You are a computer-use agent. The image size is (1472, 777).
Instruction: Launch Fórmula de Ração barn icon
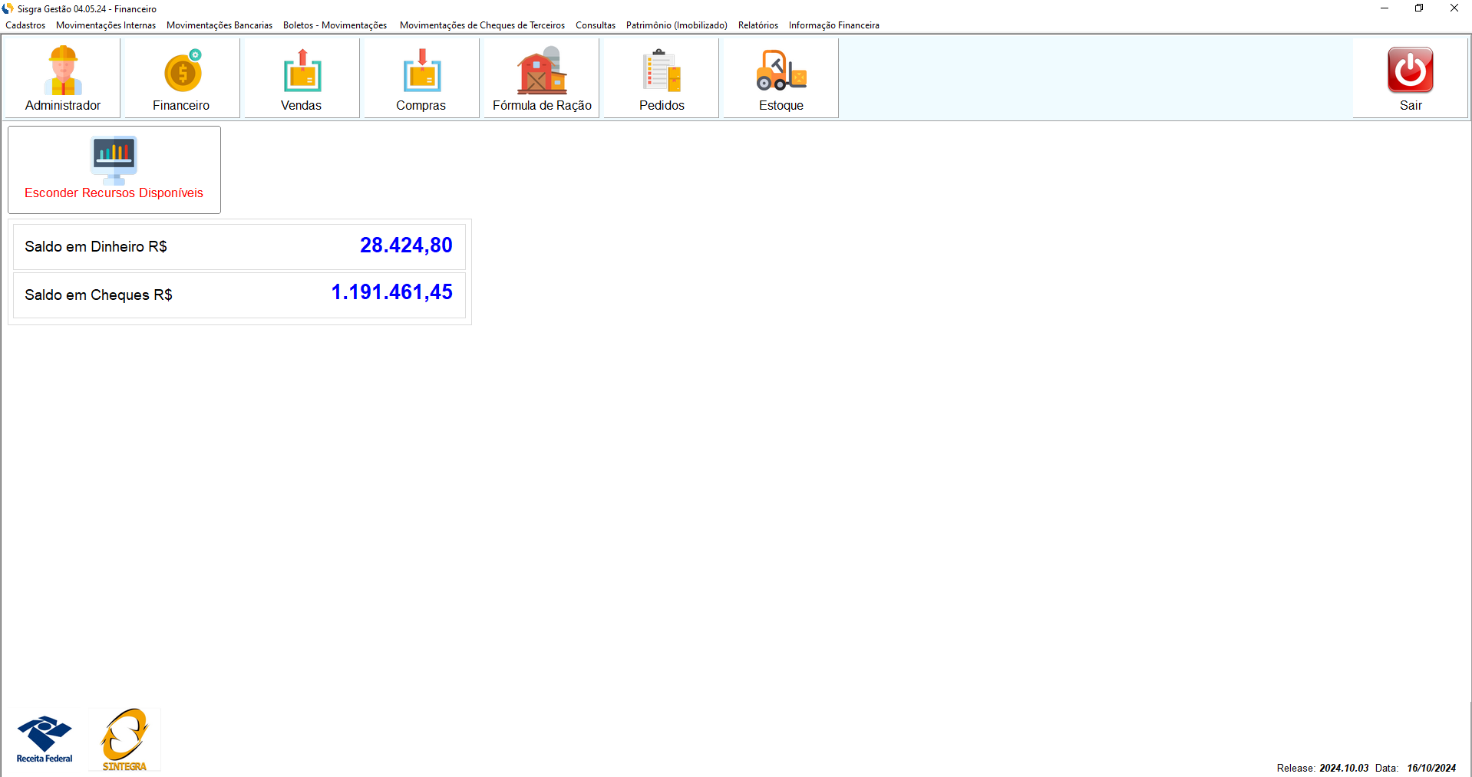coord(542,71)
